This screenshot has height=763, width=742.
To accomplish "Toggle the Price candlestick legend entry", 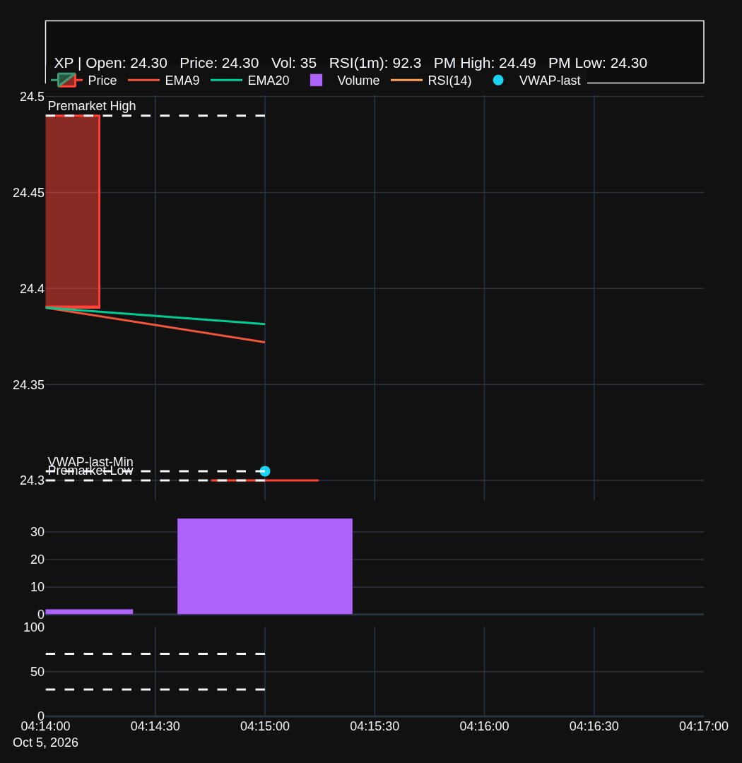I will (x=84, y=81).
